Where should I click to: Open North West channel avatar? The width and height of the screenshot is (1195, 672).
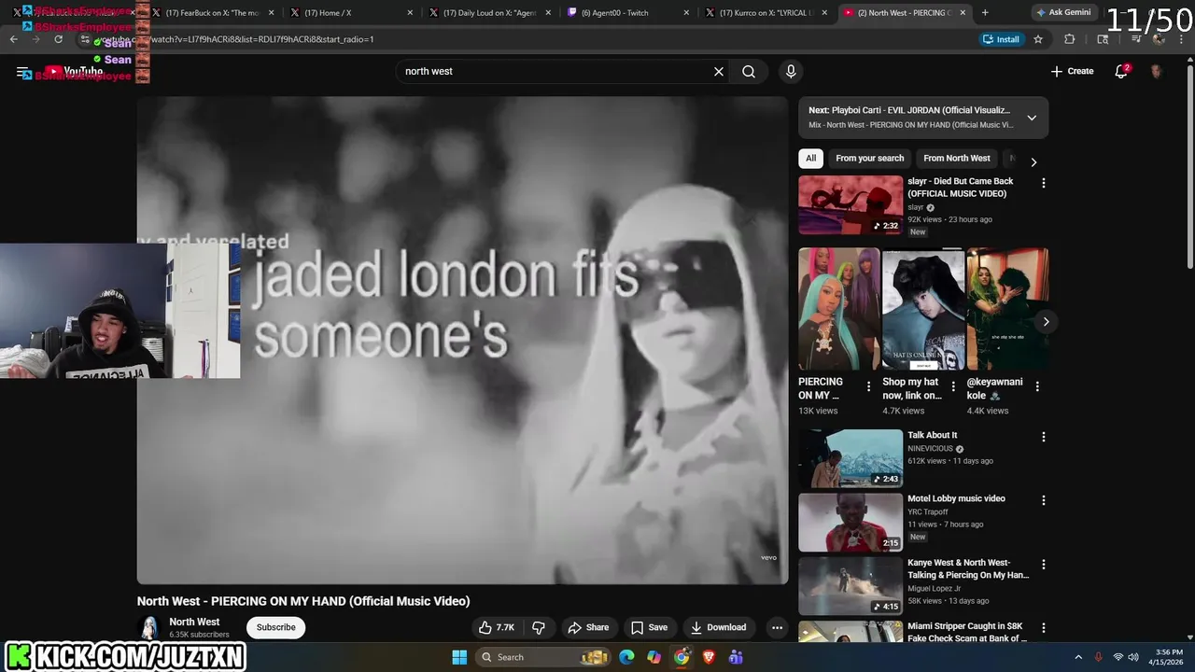pyautogui.click(x=148, y=627)
